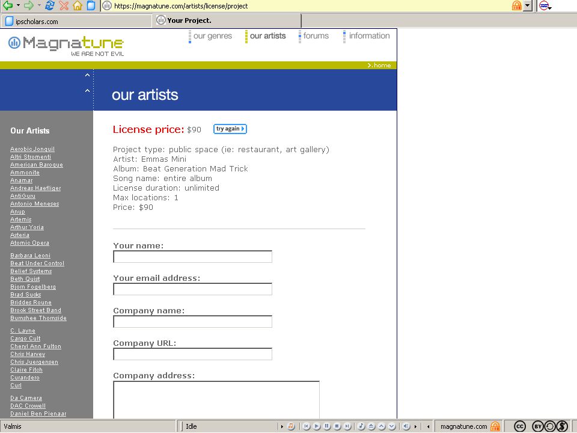Follow the home breadcrumb link
This screenshot has width=577, height=433.
pyautogui.click(x=379, y=65)
